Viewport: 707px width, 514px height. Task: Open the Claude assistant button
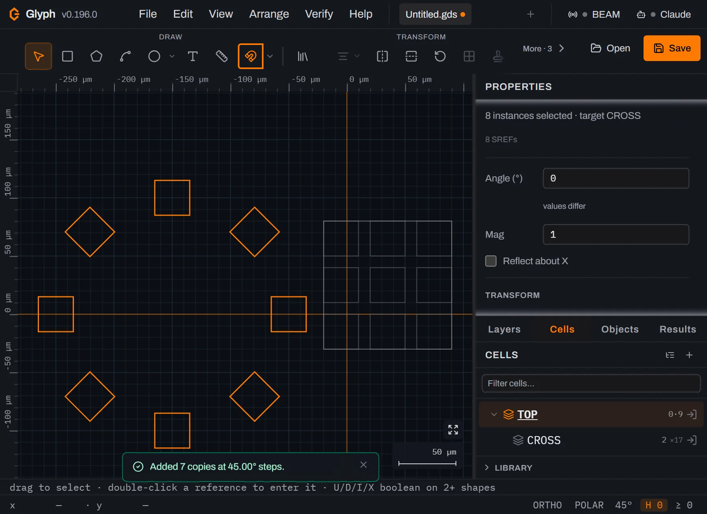[x=664, y=14]
